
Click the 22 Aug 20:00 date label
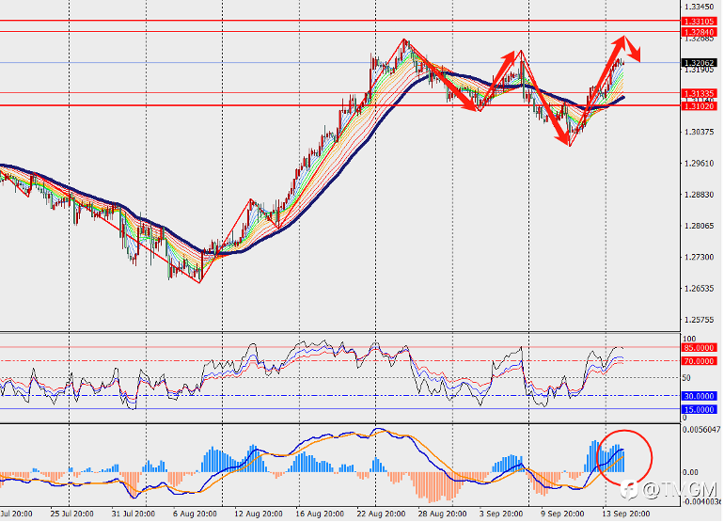pos(381,514)
